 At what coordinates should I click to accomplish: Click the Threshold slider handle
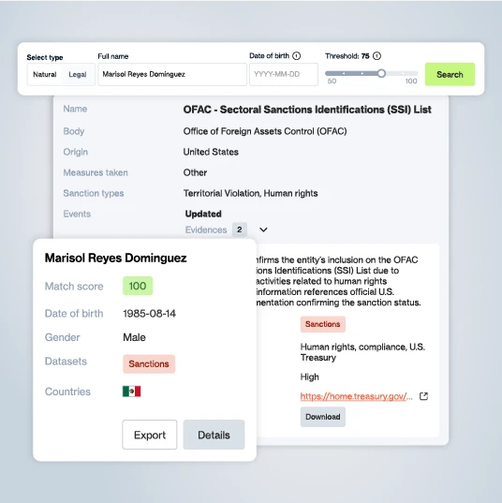[381, 73]
